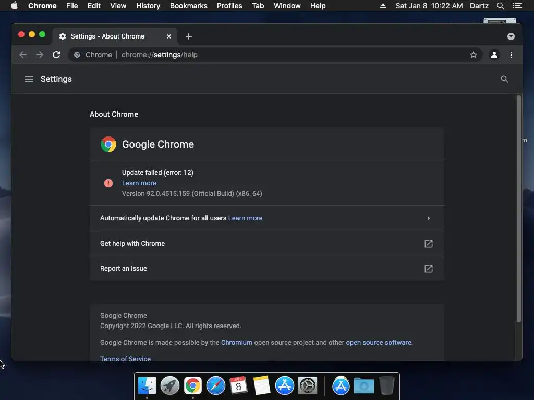Viewport: 534px width, 400px height.
Task: Click the Copyright 2022 Google LLC text
Action: (x=171, y=326)
